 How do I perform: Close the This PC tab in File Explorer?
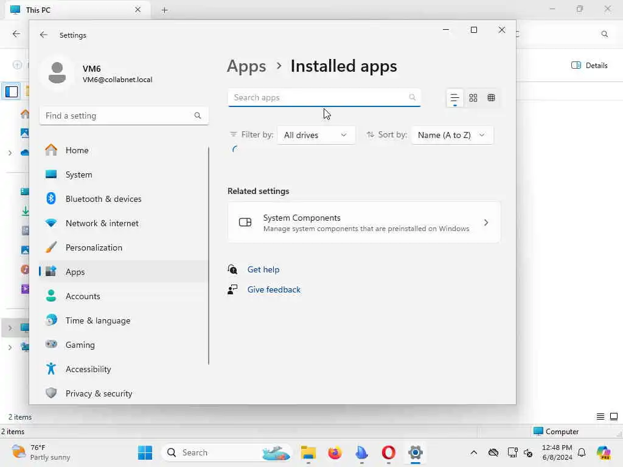[137, 10]
